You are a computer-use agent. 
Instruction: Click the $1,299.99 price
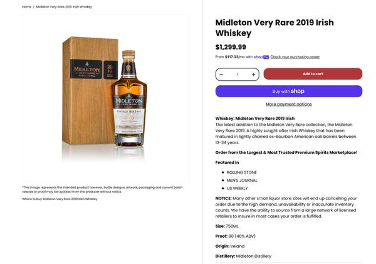coord(231,47)
